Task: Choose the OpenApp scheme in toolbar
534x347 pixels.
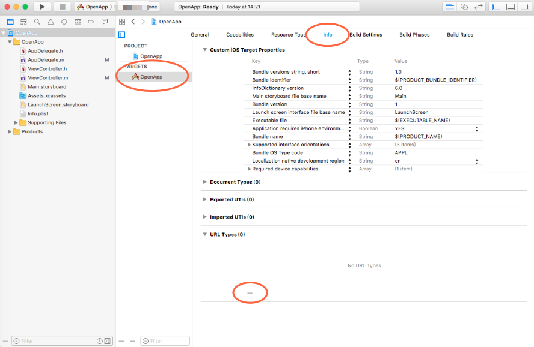Action: [x=93, y=7]
